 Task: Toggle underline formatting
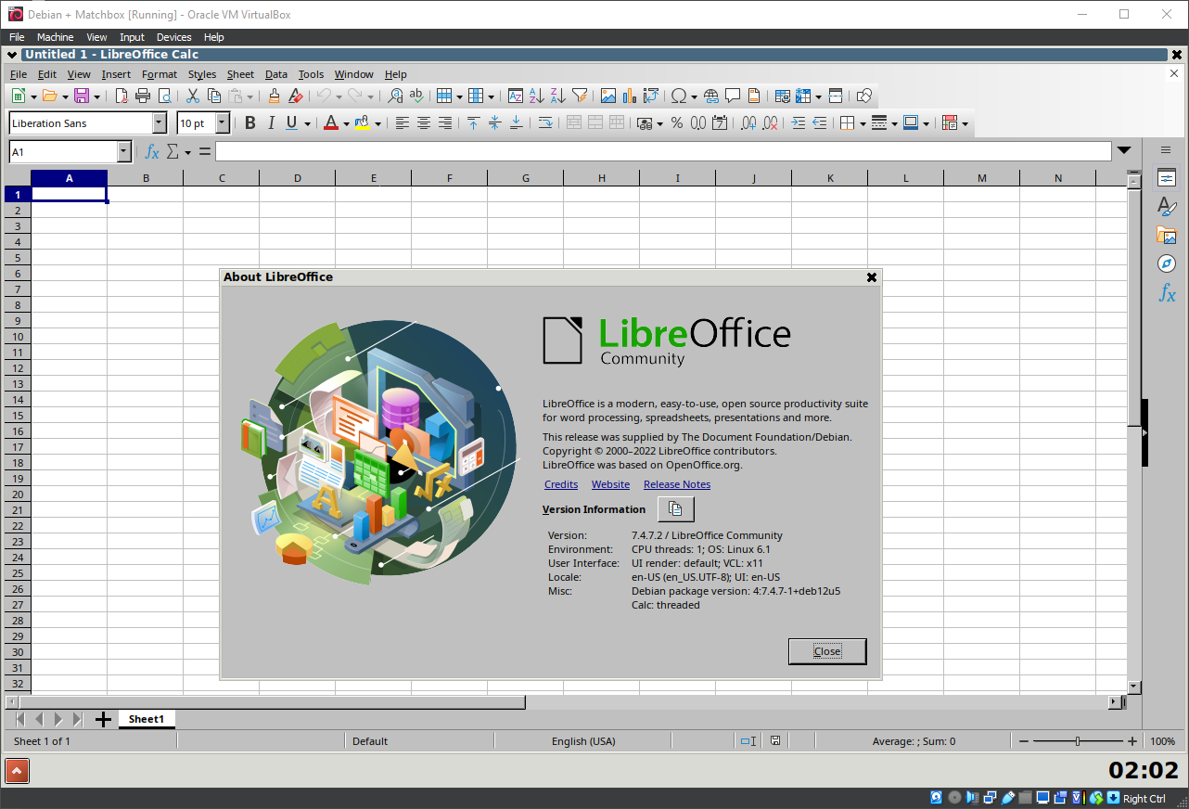click(x=289, y=122)
